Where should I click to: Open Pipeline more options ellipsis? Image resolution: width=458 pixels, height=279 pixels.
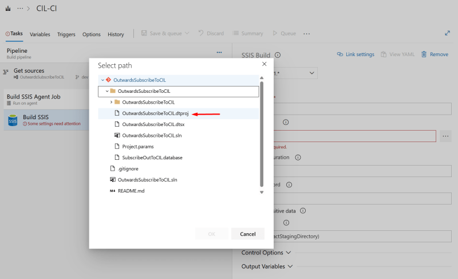pos(219,52)
